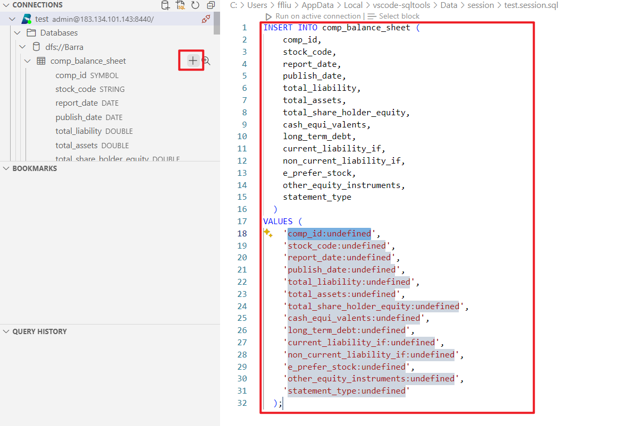Screen dimensions: 631x426
Task: Collapse the QUERY HISTORY section
Action: pyautogui.click(x=6, y=331)
